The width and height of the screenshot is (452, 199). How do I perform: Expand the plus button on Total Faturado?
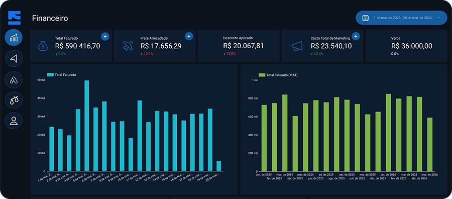pos(105,37)
